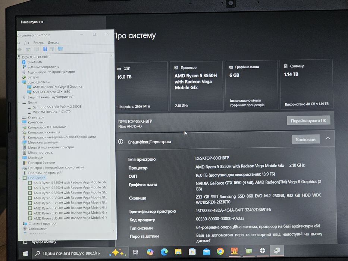Click the ОЗП 16,0 ГБ info card
This screenshot has width=348, height=261.
(x=141, y=87)
